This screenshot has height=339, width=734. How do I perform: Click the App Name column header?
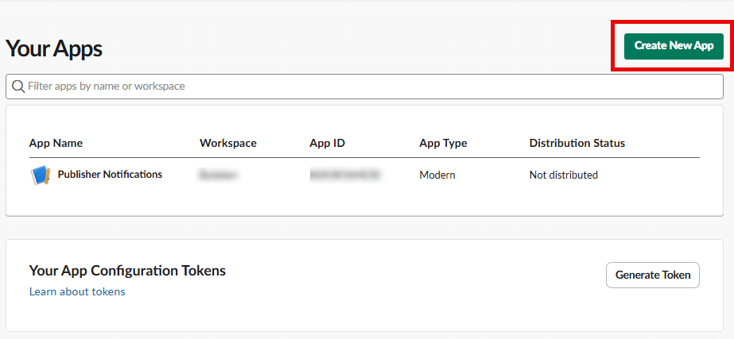click(x=56, y=143)
